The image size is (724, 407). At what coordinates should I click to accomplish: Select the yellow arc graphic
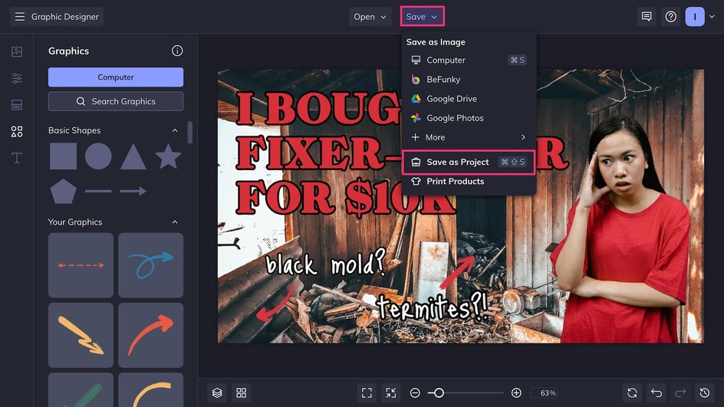click(150, 390)
